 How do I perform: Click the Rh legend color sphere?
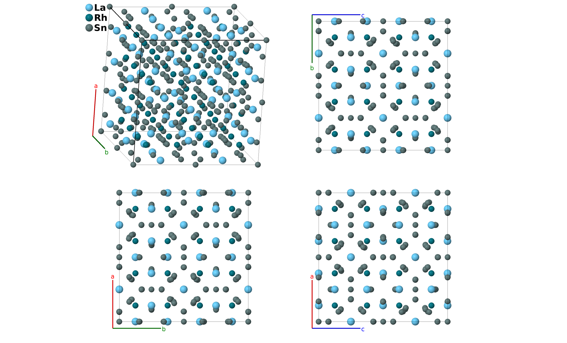(89, 18)
